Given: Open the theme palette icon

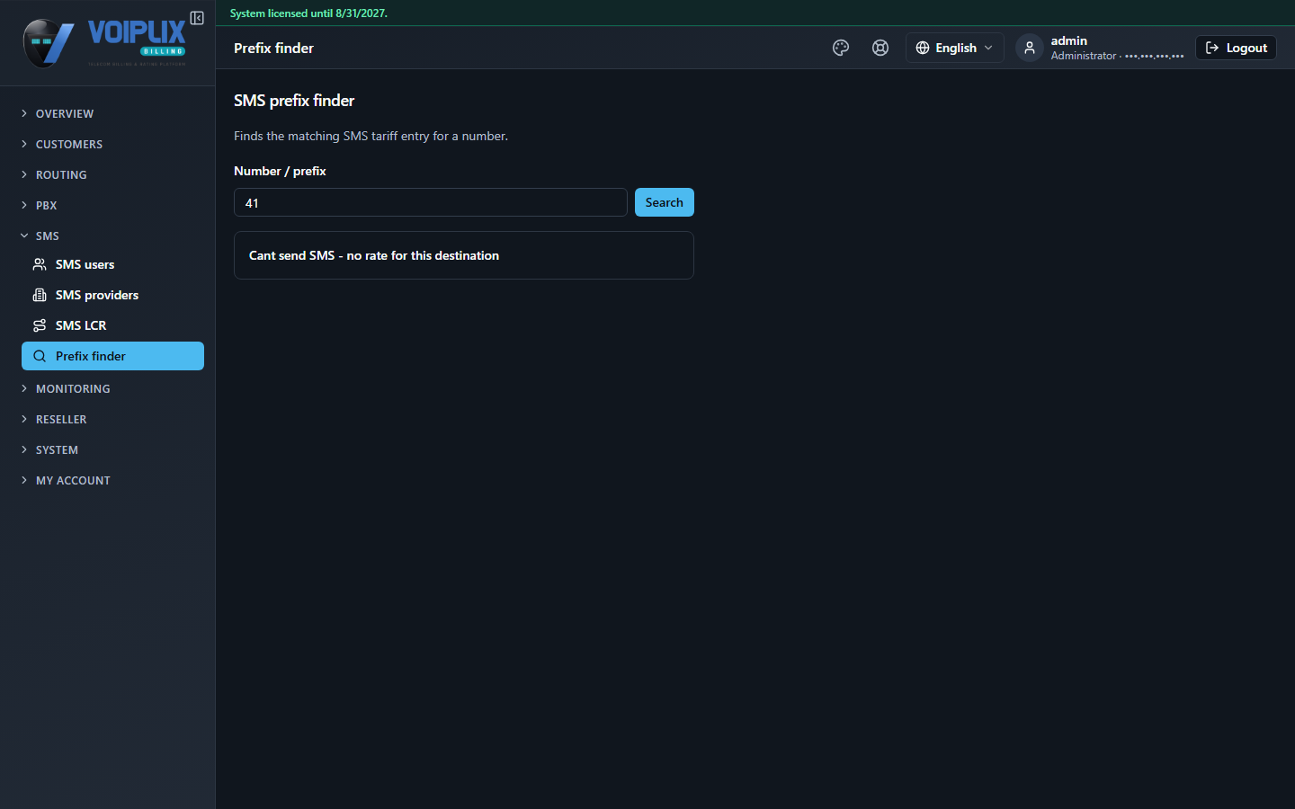Looking at the screenshot, I should coord(841,48).
